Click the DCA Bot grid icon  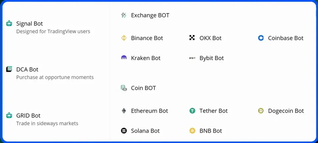pos(9,69)
